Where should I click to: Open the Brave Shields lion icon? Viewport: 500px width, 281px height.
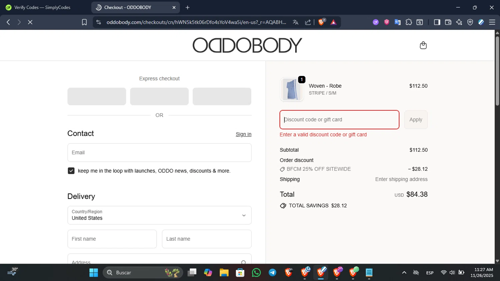click(x=322, y=22)
